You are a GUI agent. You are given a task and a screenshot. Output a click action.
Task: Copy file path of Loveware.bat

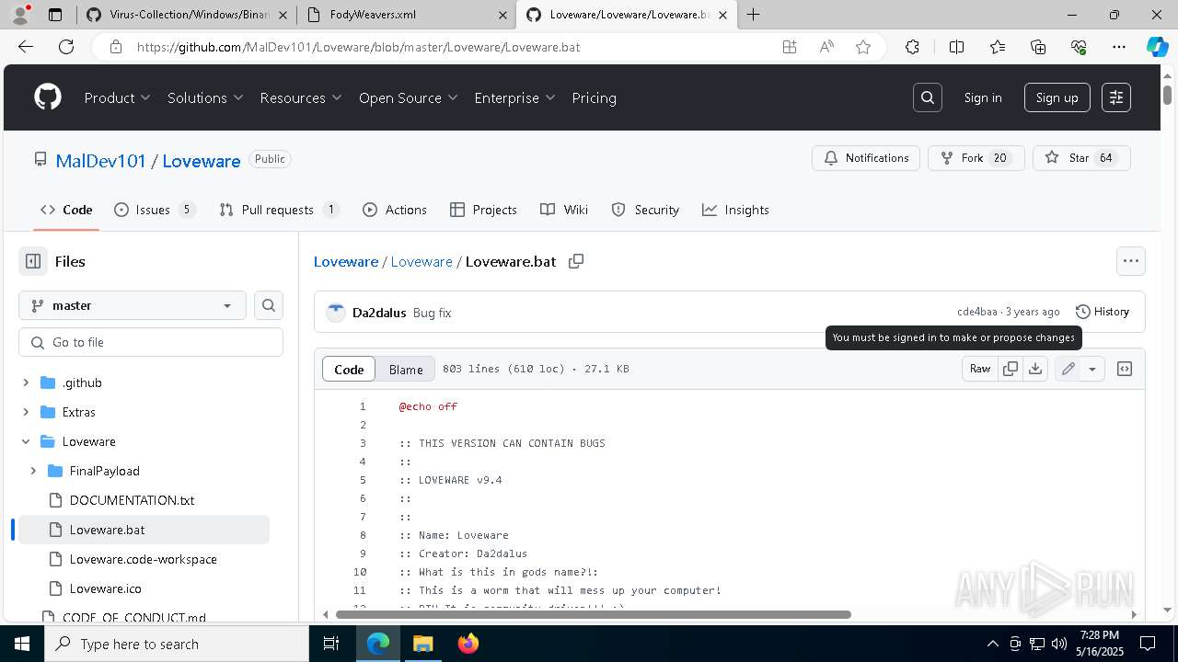coord(576,261)
